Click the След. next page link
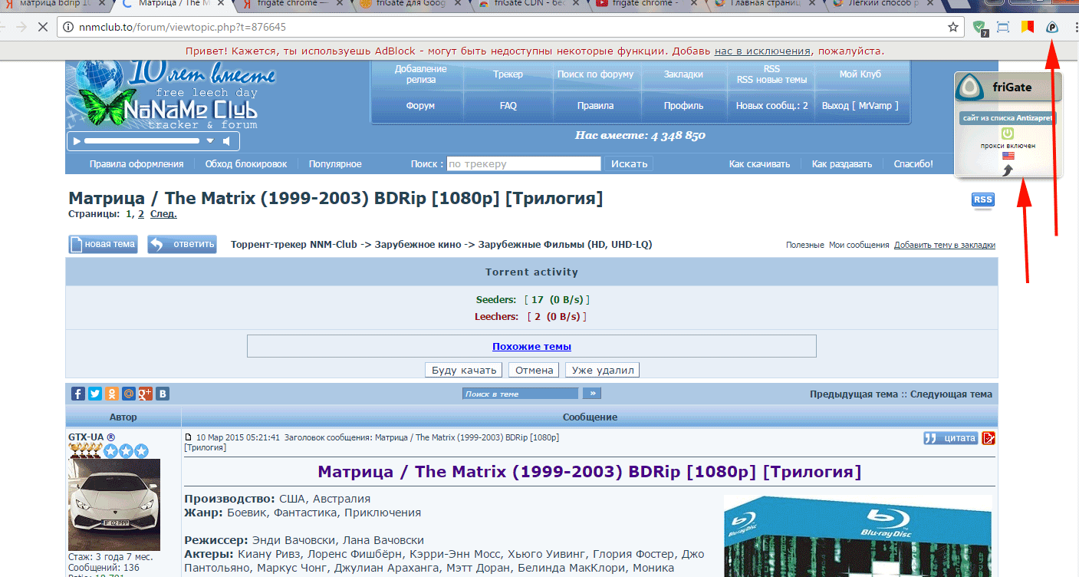The width and height of the screenshot is (1079, 577). [x=163, y=214]
